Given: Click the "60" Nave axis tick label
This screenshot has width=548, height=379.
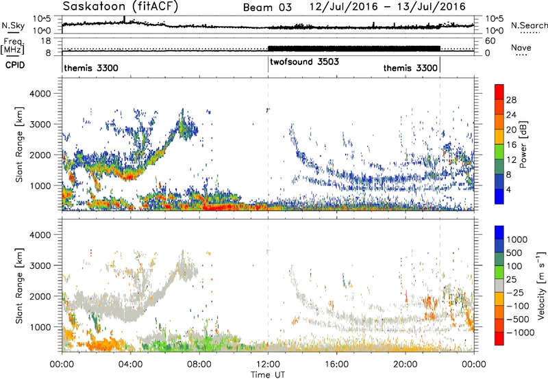Looking at the screenshot, I should point(490,41).
